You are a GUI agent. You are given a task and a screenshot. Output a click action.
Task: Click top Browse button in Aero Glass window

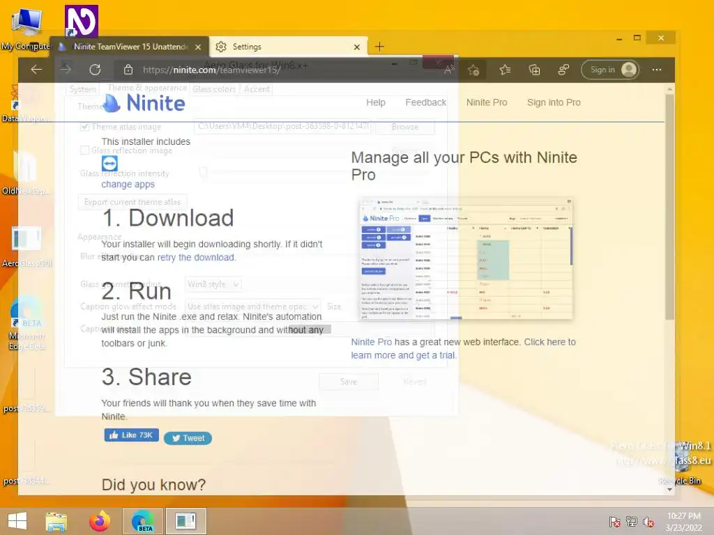click(x=405, y=127)
